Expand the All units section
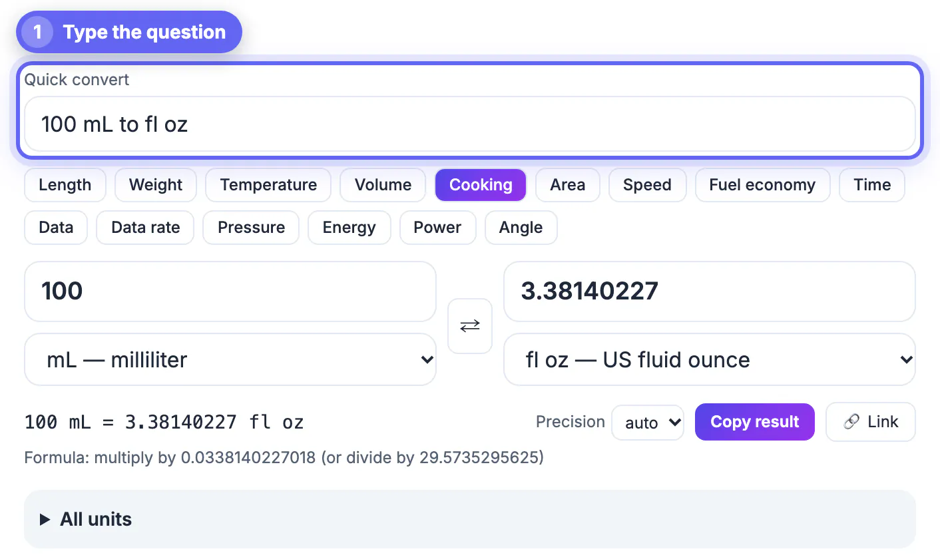 pyautogui.click(x=470, y=519)
